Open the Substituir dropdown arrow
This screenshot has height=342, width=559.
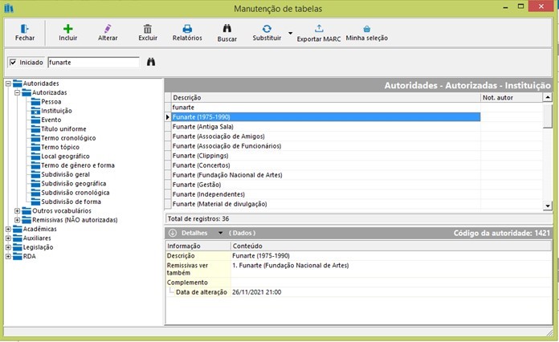tap(289, 33)
